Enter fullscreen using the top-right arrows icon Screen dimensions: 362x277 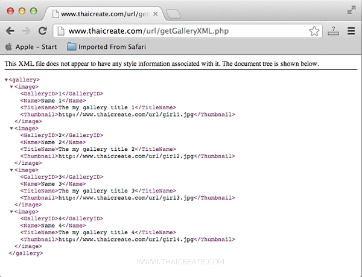click(x=351, y=10)
